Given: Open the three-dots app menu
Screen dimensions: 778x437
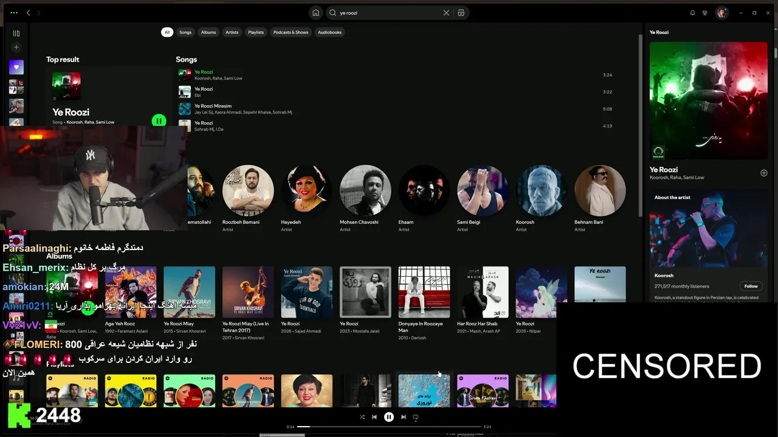Looking at the screenshot, I should [x=14, y=13].
